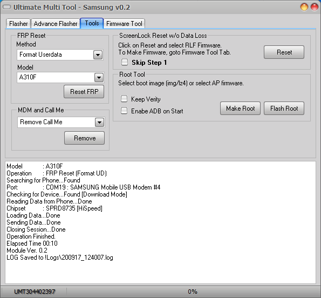The width and height of the screenshot is (321, 298).
Task: Click the Make Root button
Action: (x=240, y=109)
